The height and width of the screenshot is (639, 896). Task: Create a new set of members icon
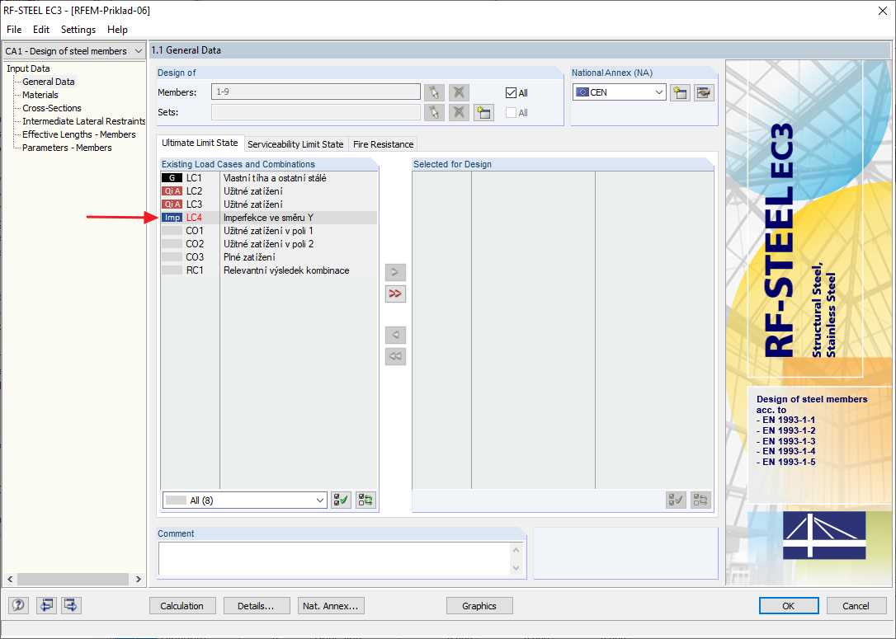point(483,112)
